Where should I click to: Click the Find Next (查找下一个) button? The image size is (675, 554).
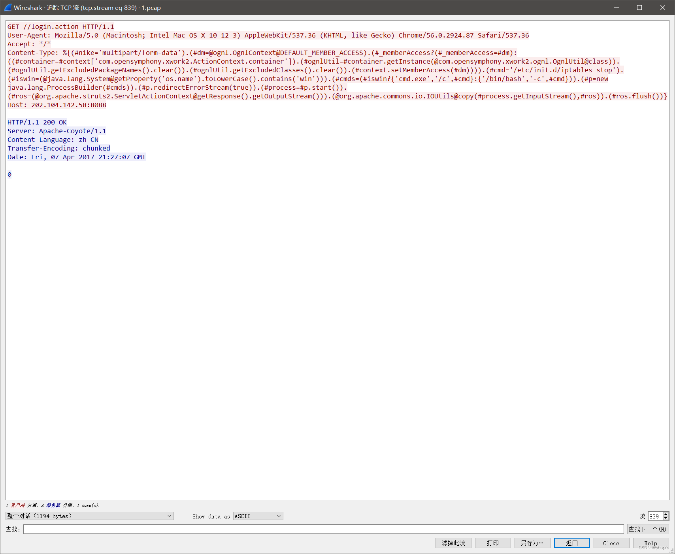648,529
